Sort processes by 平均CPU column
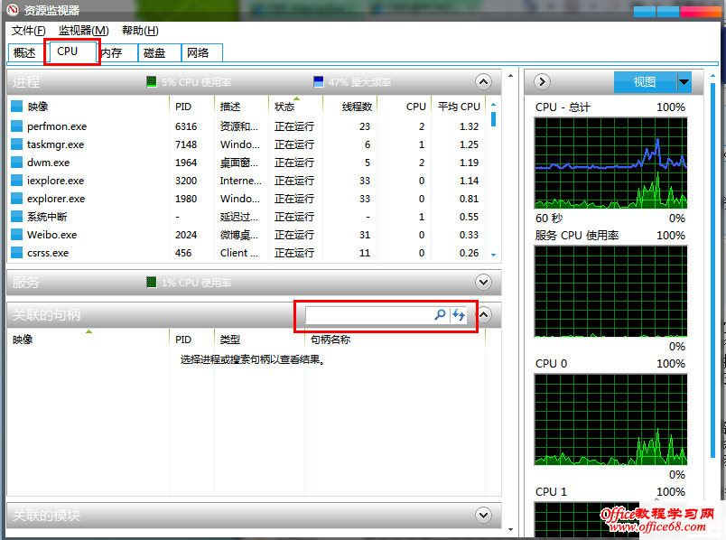 pos(458,106)
